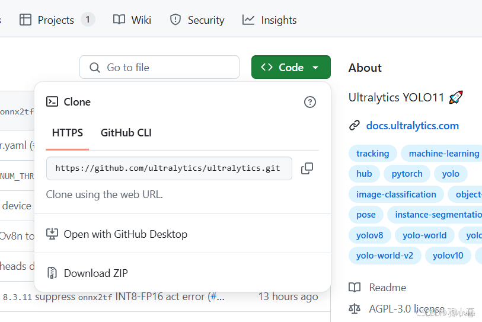Click the license scales icon
This screenshot has width=482, height=322.
[x=355, y=308]
